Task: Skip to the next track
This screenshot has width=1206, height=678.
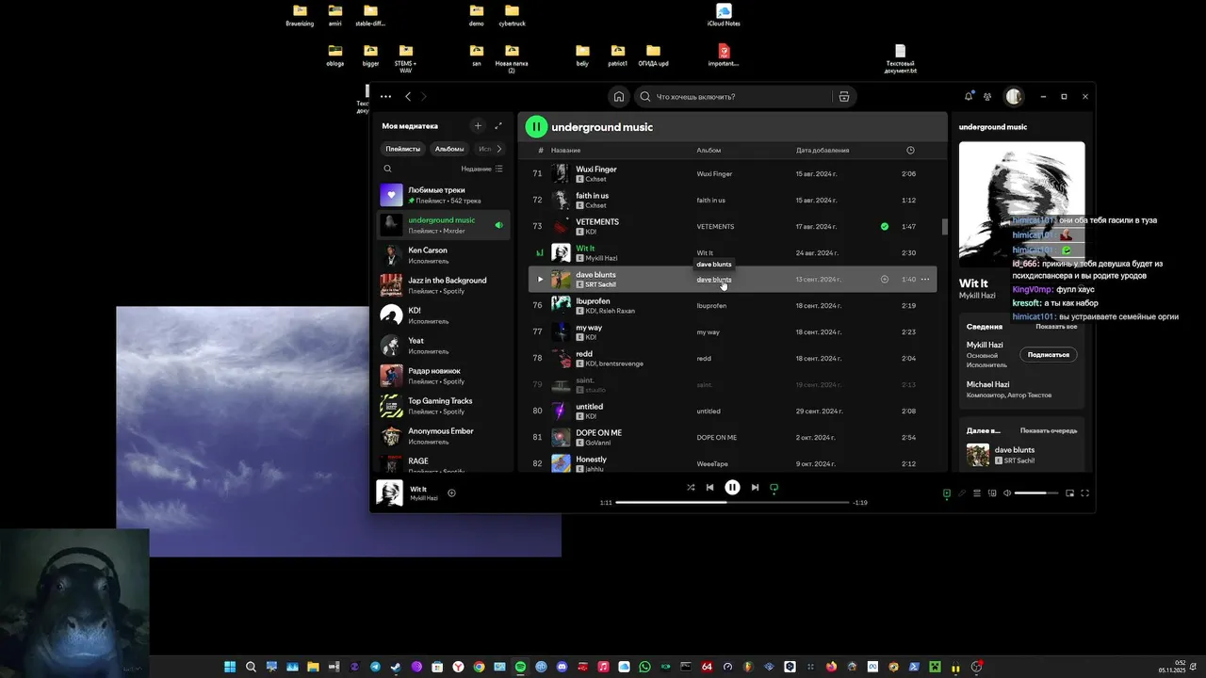Action: pos(755,488)
